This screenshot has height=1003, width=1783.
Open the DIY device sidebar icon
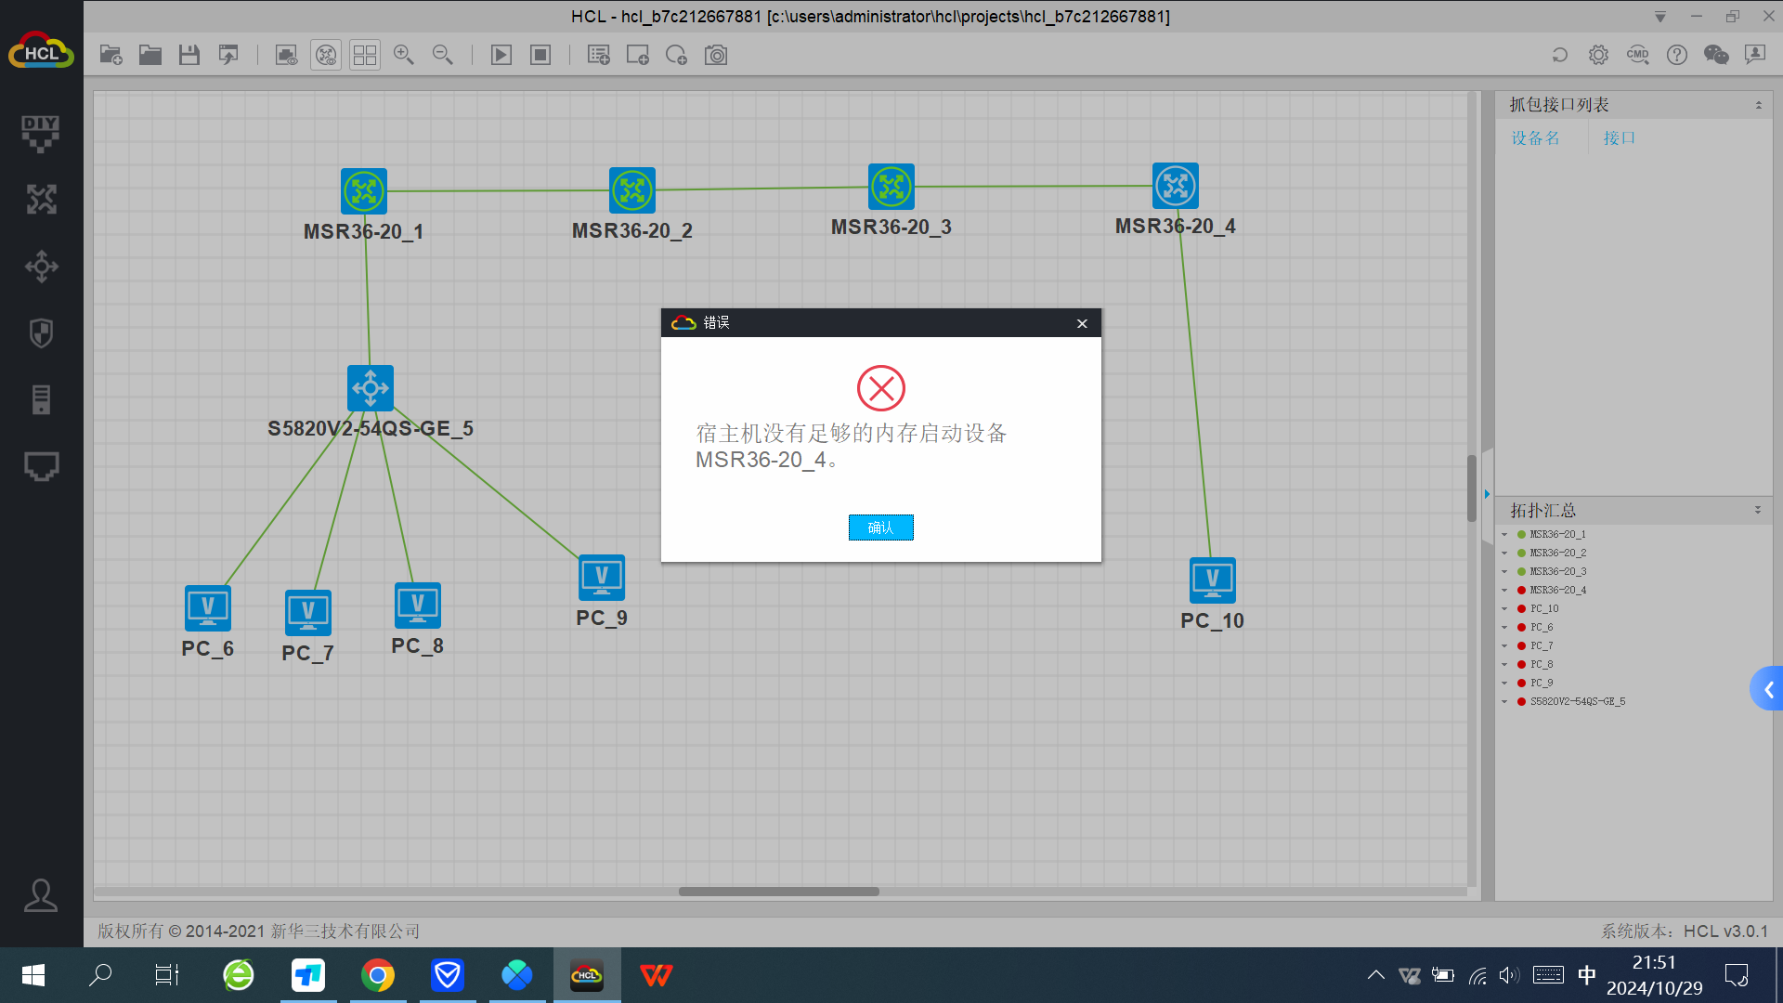point(41,133)
